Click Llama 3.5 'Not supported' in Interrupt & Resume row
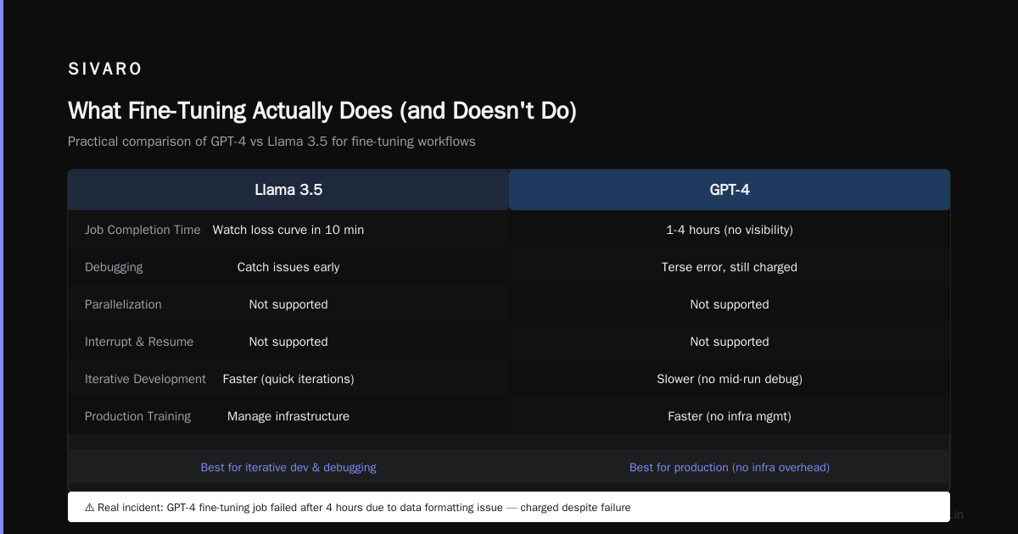 coord(288,342)
